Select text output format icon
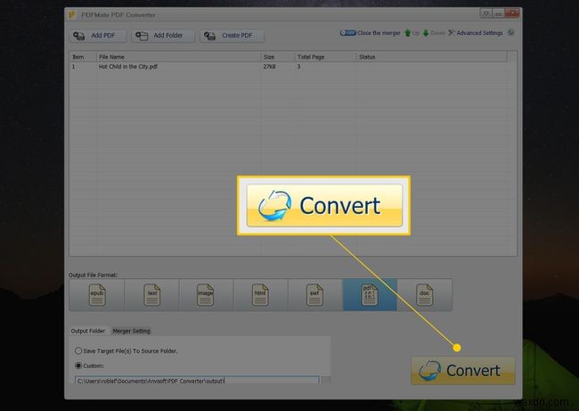 point(151,295)
